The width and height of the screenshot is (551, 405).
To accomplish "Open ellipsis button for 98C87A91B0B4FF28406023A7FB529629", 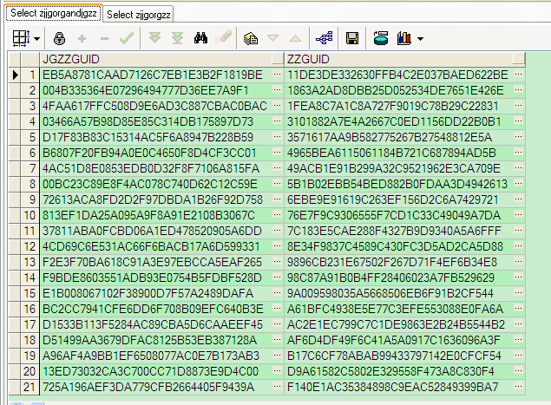I will tap(518, 278).
